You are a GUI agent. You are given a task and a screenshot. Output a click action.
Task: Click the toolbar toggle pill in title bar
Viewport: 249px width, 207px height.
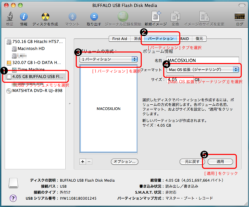[242, 5]
